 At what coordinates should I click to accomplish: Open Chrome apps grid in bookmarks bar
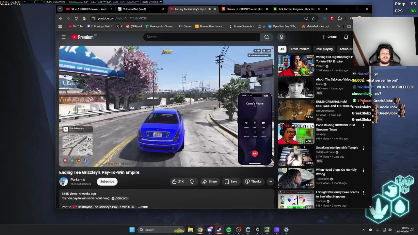pos(60,26)
